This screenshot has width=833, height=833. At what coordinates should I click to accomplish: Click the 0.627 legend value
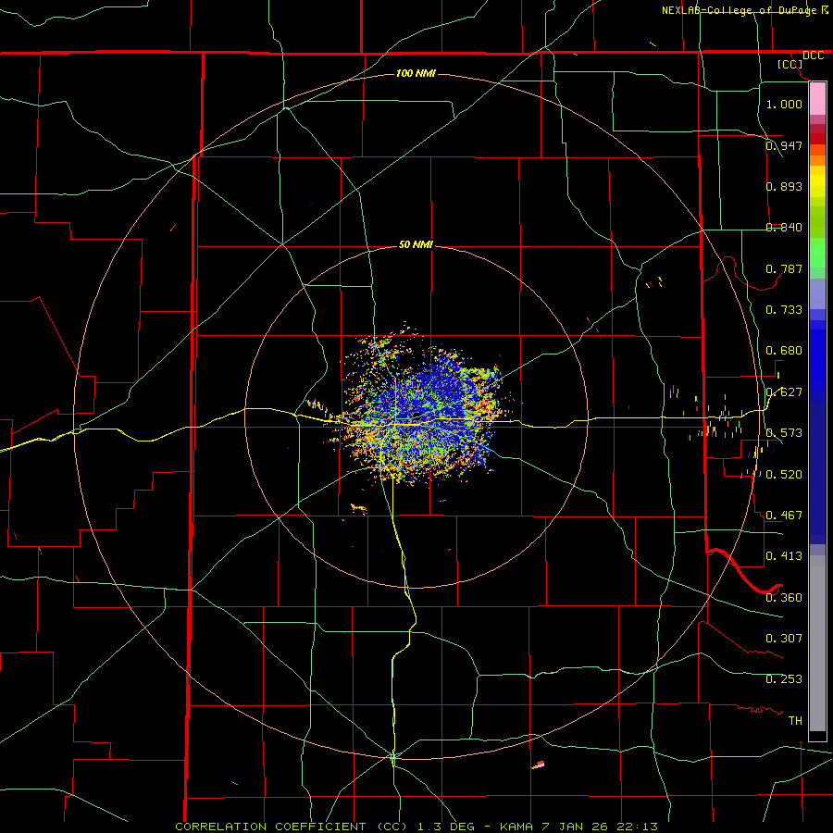click(784, 392)
